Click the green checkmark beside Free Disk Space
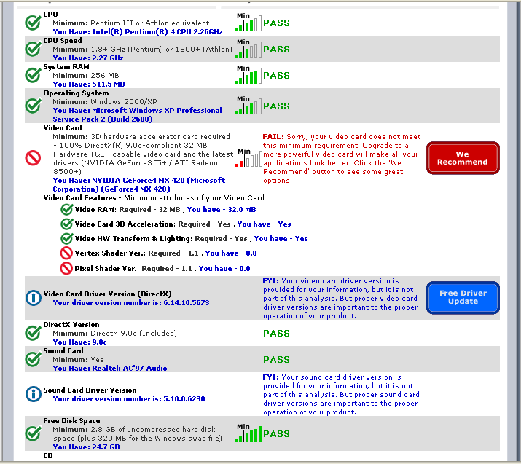Image resolution: width=521 pixels, height=464 pixels. pos(33,433)
